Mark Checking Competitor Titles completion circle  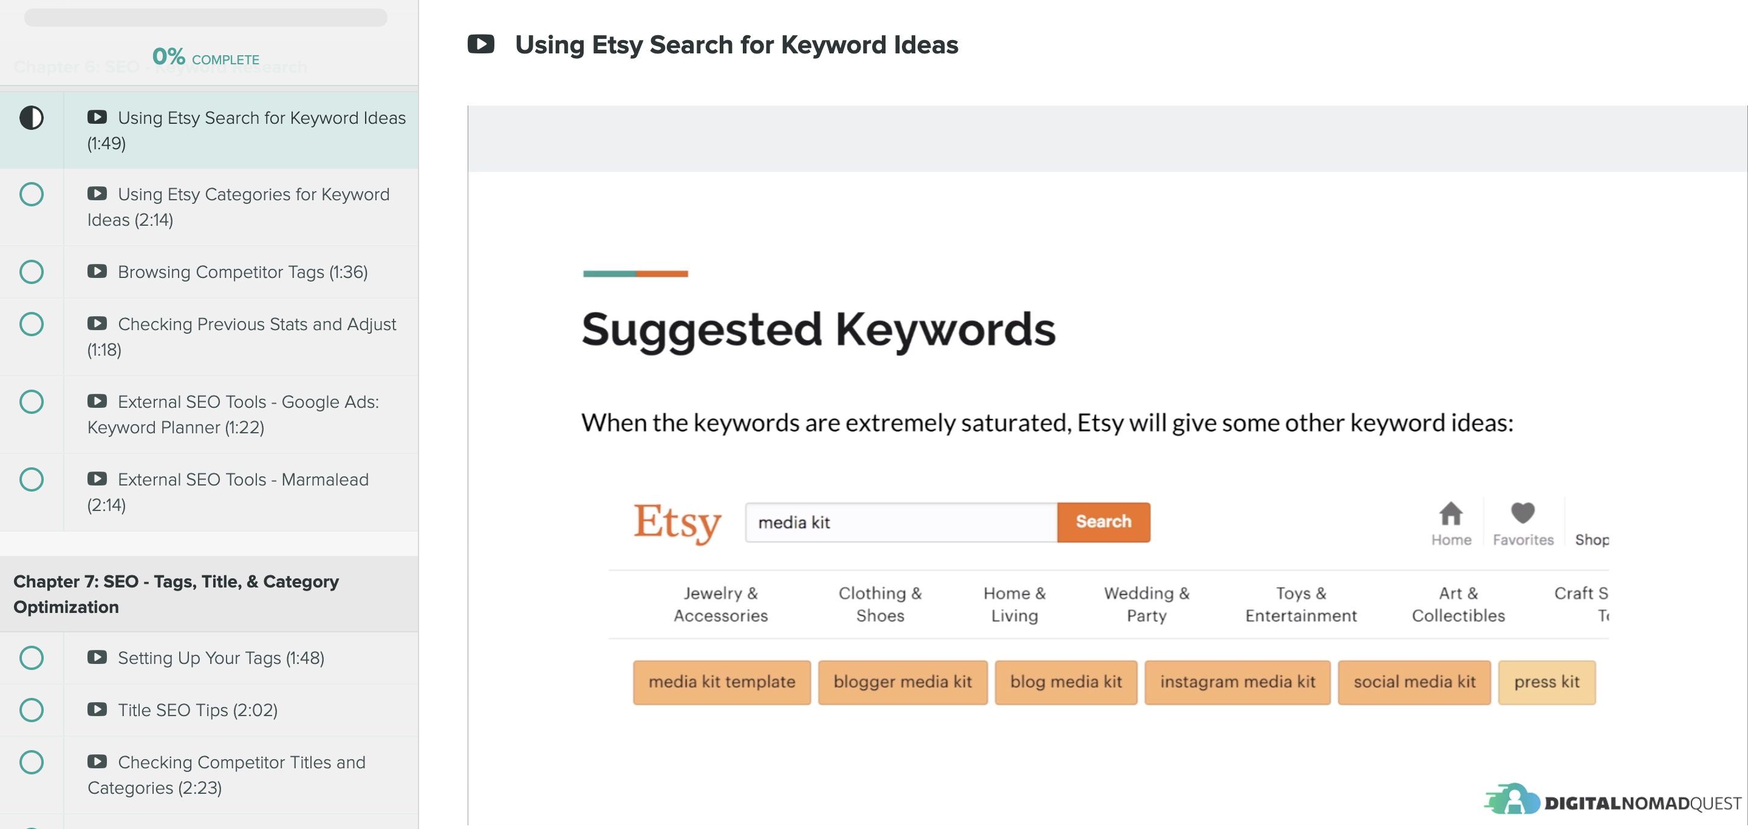tap(31, 762)
